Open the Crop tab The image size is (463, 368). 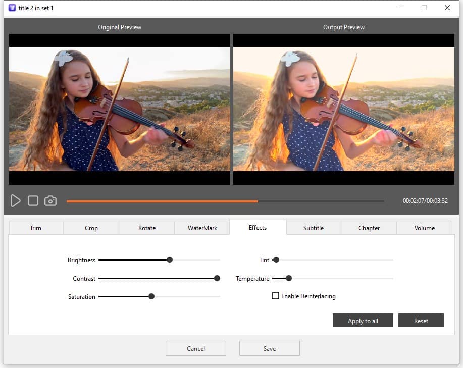pyautogui.click(x=91, y=228)
